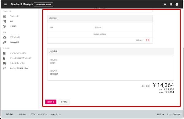Open the user account icon
The image size is (184, 119).
tap(177, 4)
